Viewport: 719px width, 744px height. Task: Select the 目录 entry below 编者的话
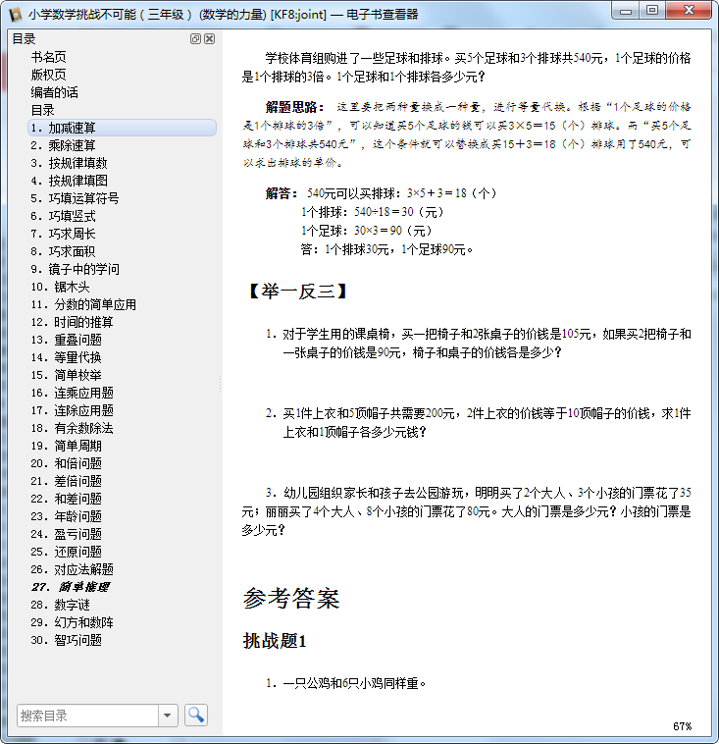tap(43, 110)
